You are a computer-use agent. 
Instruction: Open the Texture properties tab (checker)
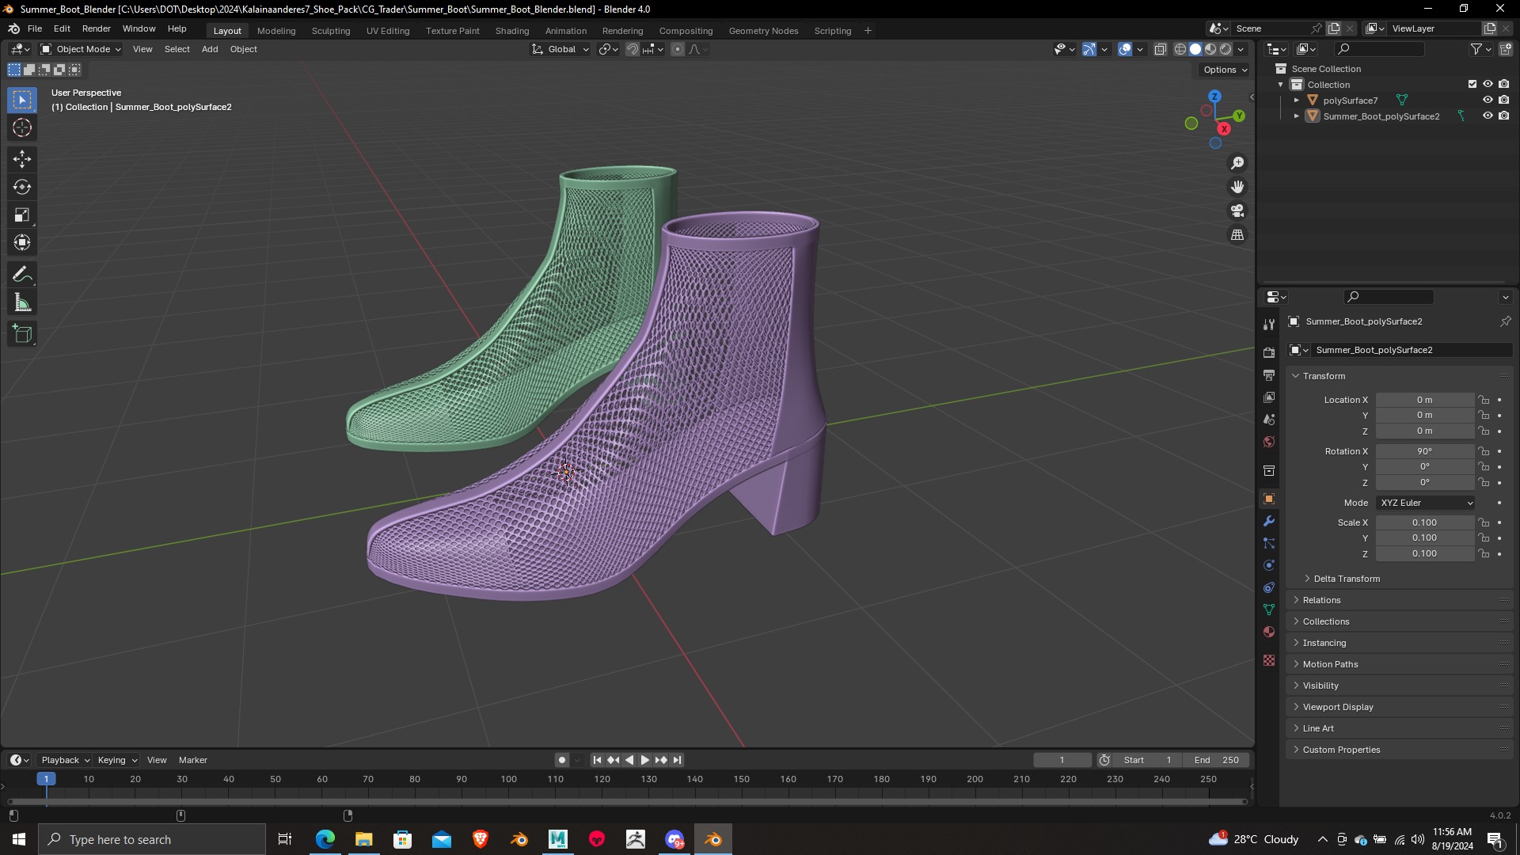(1269, 660)
